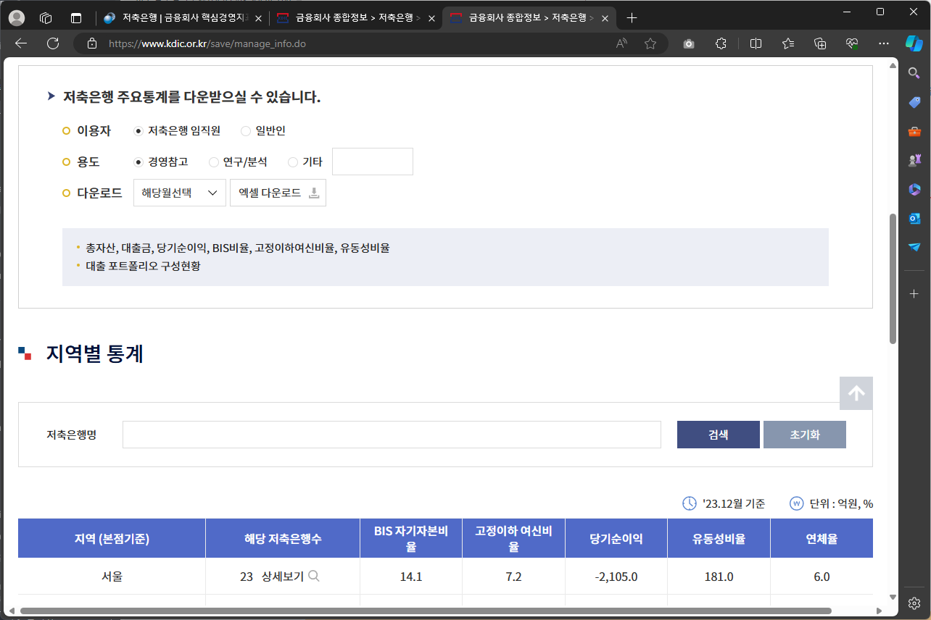Open the read aloud icon
Screen dimensions: 931x620
pos(621,43)
